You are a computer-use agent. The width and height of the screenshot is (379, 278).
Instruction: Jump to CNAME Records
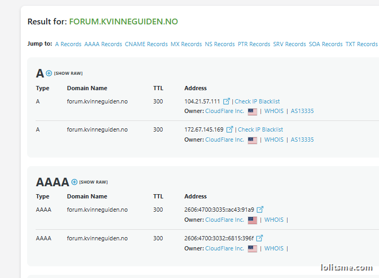pyautogui.click(x=146, y=44)
